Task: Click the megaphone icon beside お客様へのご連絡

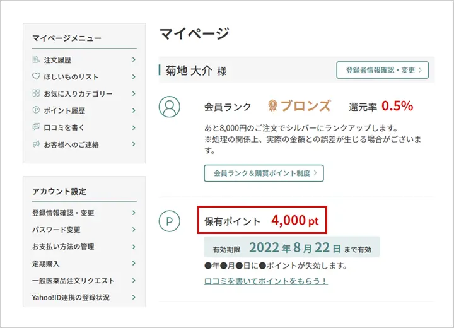Action: [36, 144]
